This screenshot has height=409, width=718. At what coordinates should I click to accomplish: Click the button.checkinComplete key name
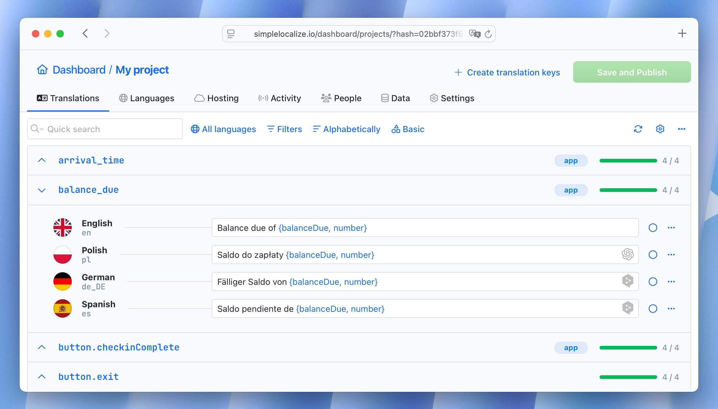[x=119, y=347]
